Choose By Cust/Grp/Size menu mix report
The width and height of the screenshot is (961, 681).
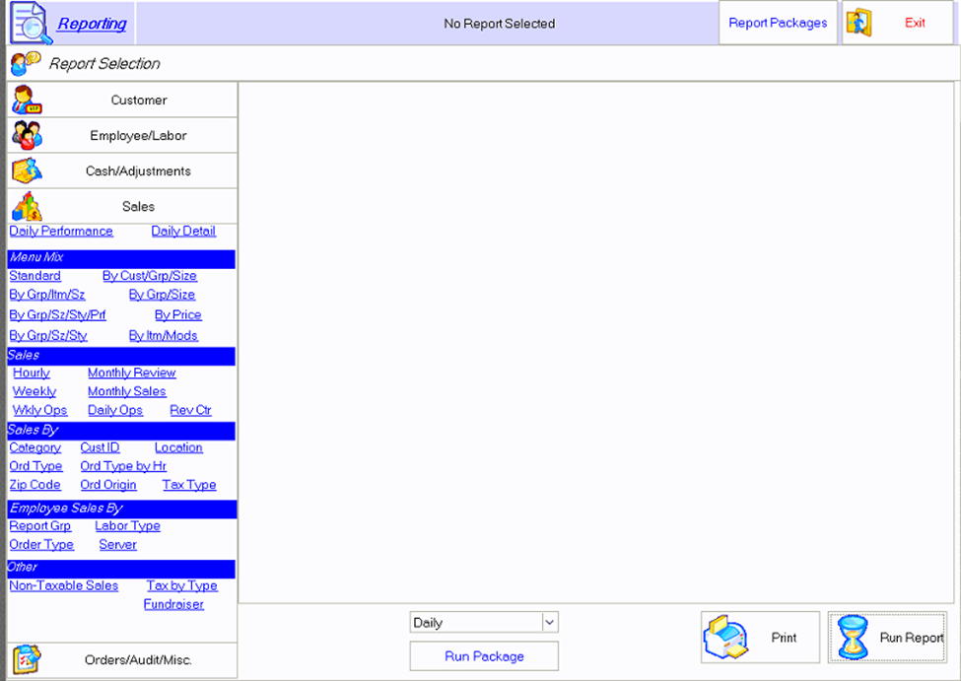click(150, 276)
